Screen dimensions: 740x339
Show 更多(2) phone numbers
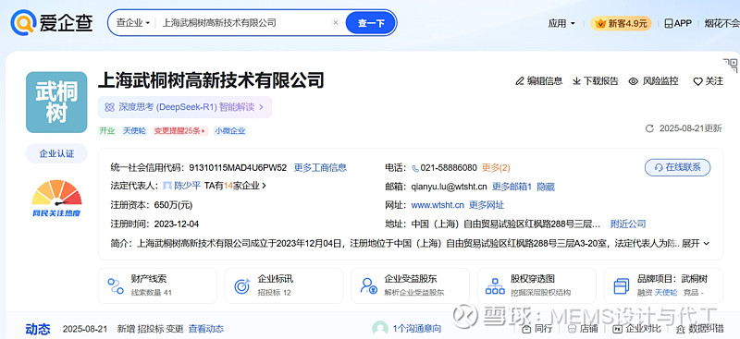tap(496, 167)
